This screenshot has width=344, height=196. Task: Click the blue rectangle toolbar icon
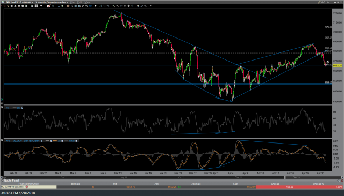(90, 6)
